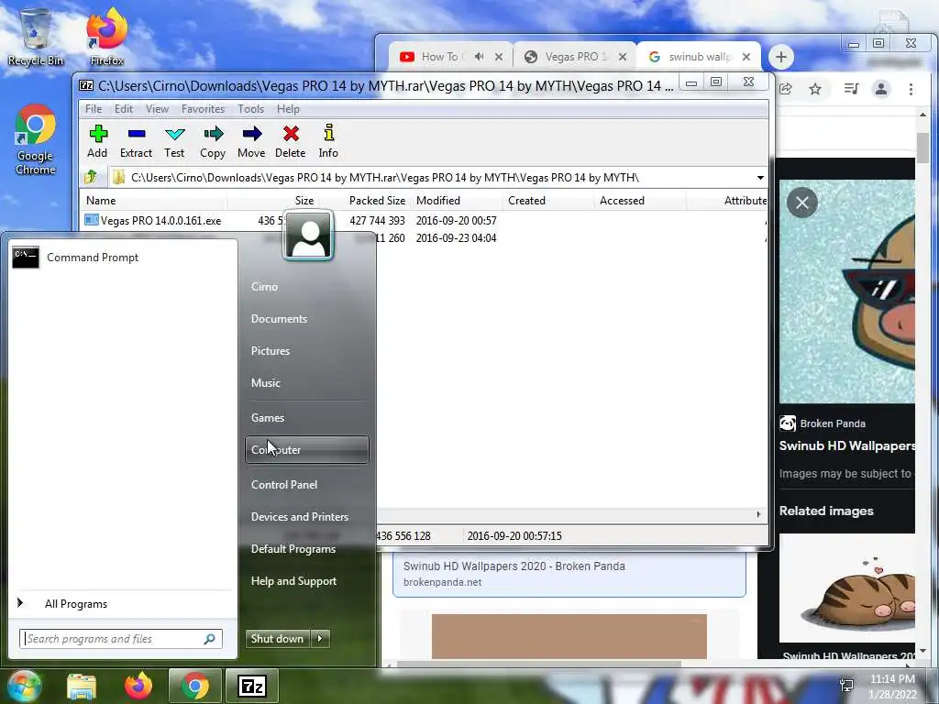This screenshot has height=704, width=939.
Task: Open the Shut down options arrow
Action: click(x=320, y=639)
